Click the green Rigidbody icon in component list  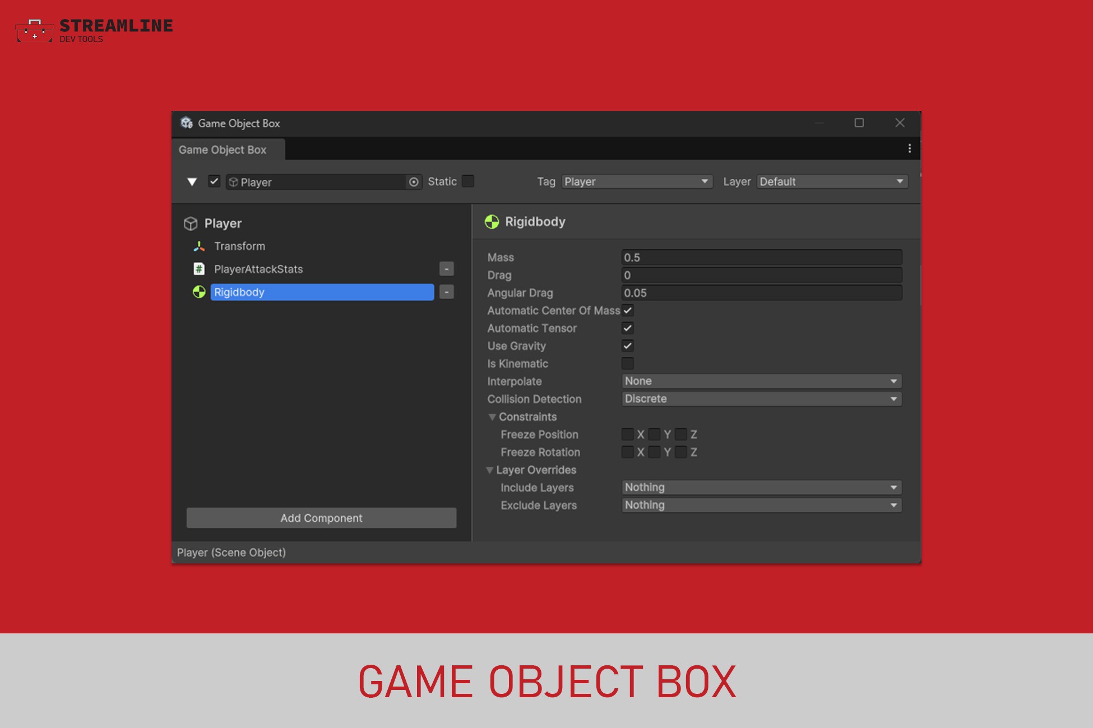199,292
